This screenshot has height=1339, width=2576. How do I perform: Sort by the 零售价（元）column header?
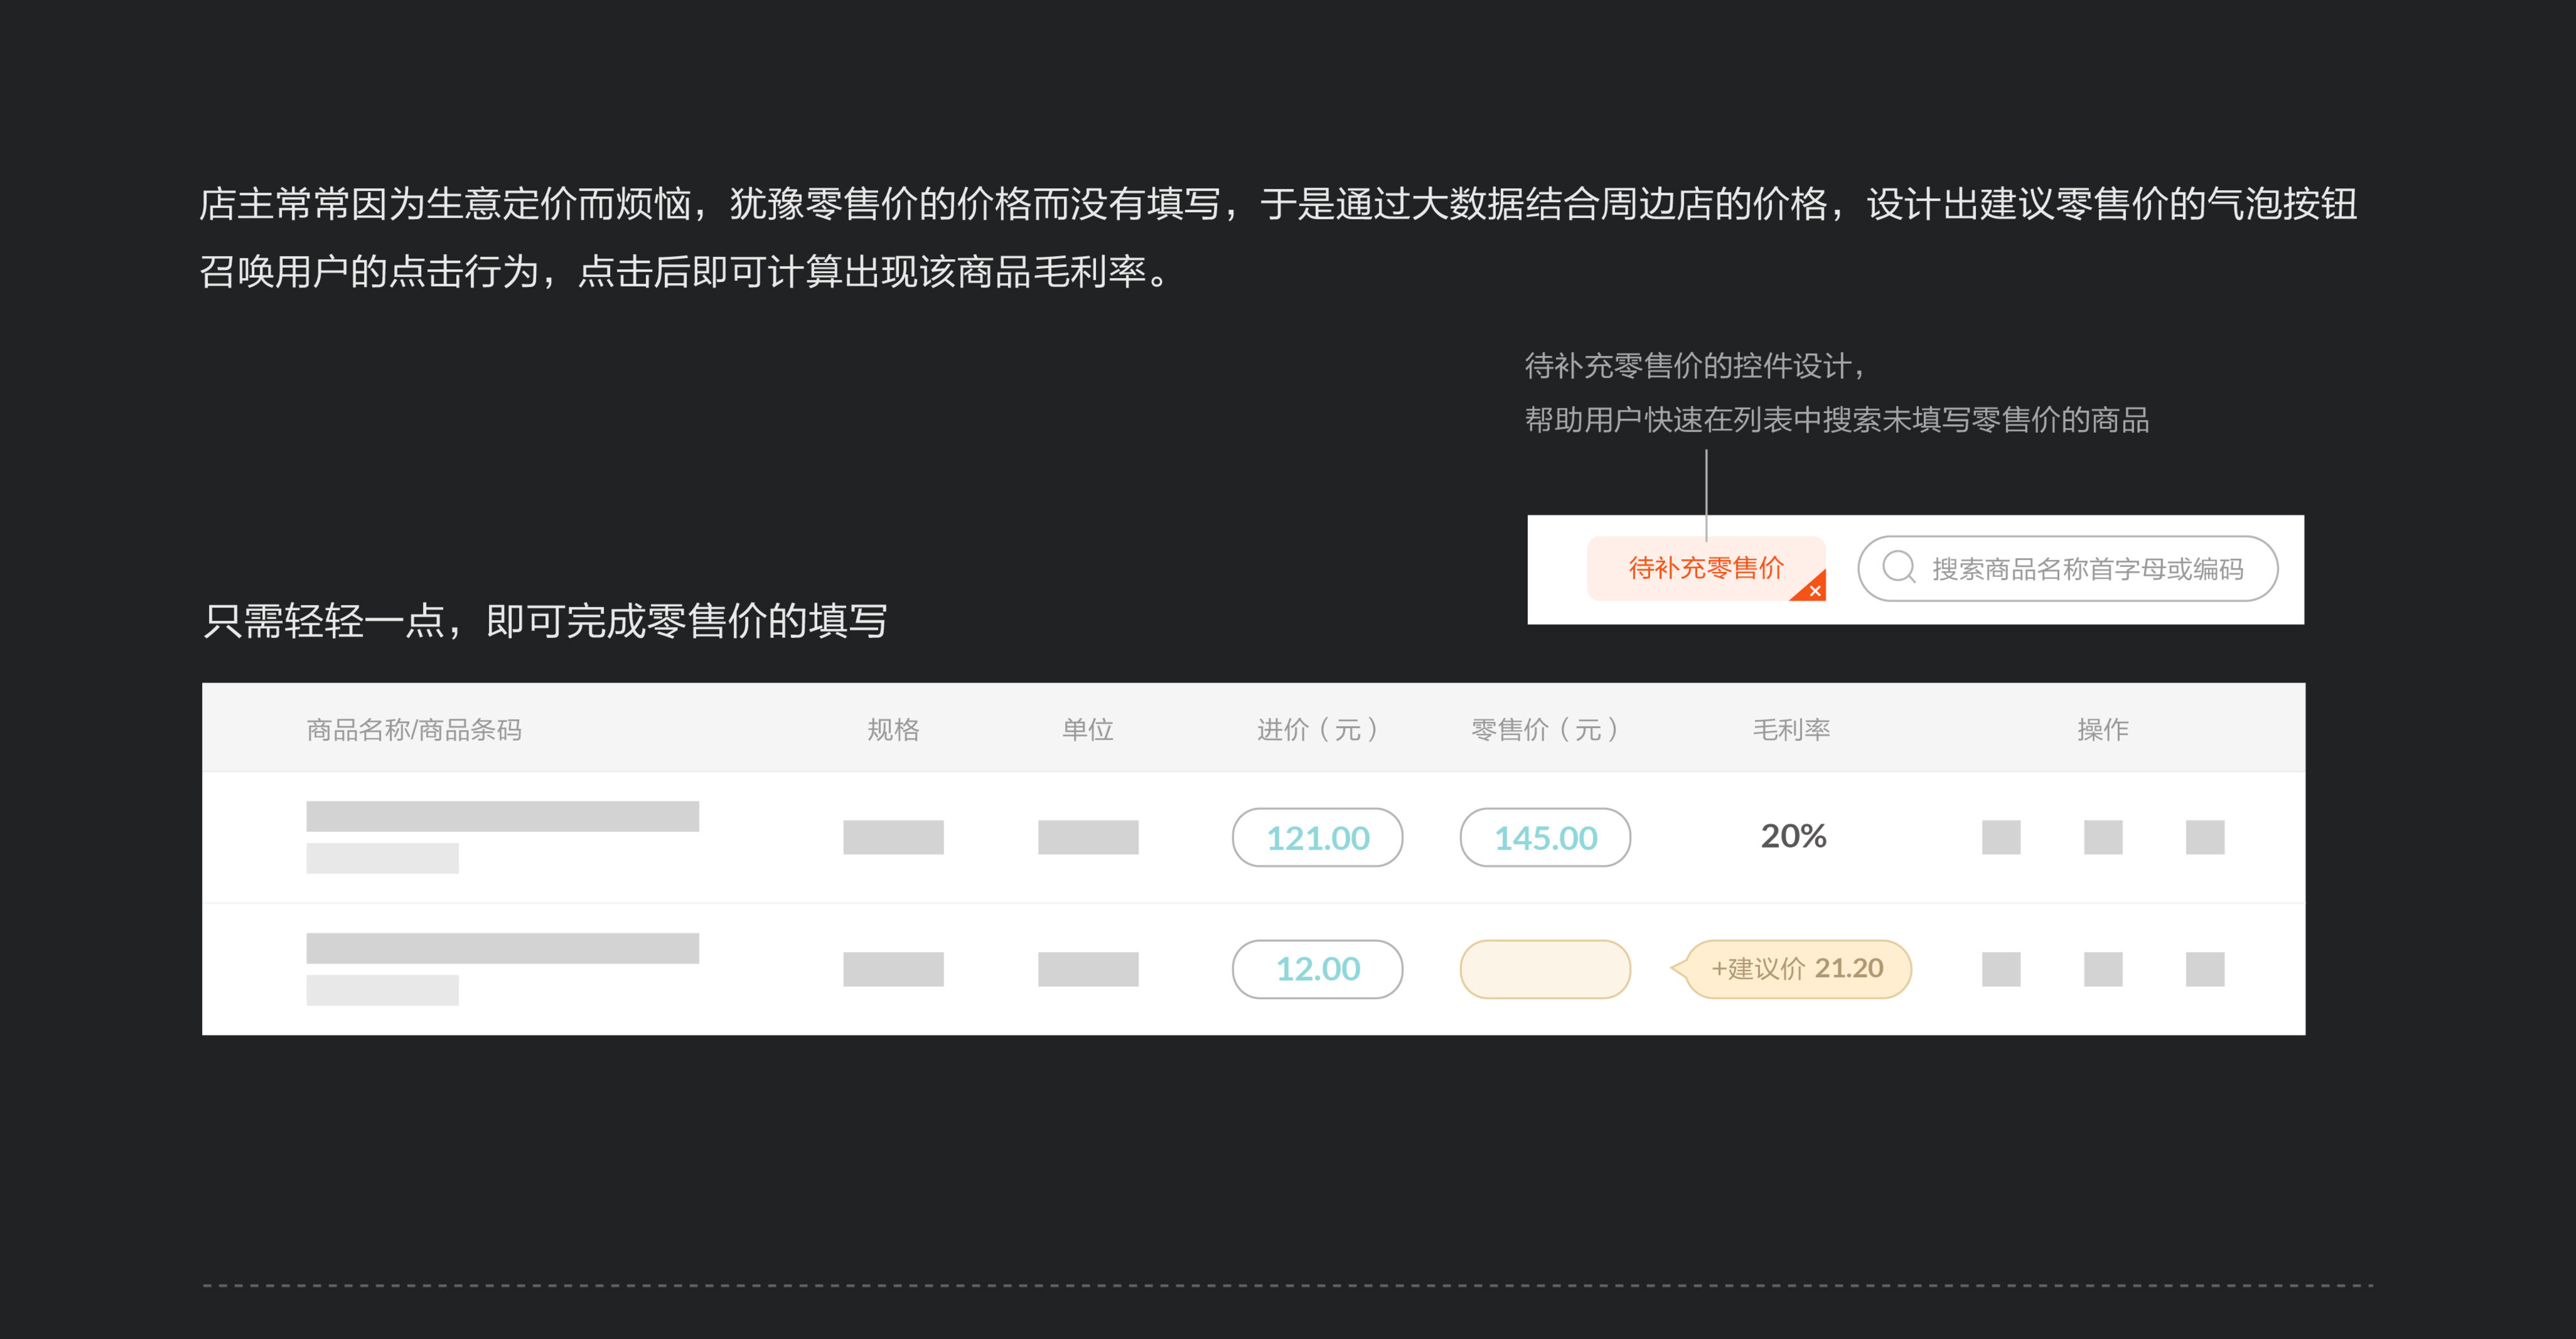point(1545,729)
